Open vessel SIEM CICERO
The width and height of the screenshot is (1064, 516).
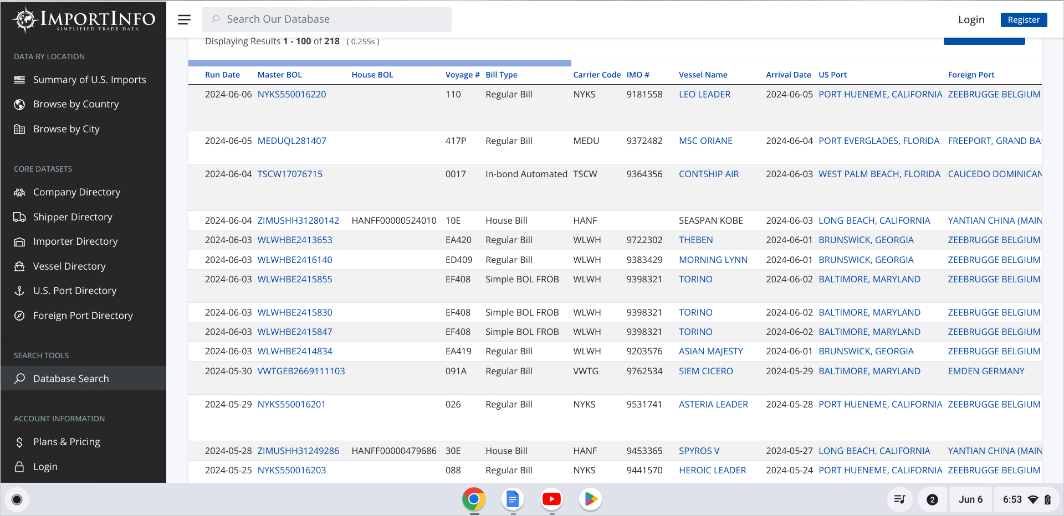click(x=705, y=371)
